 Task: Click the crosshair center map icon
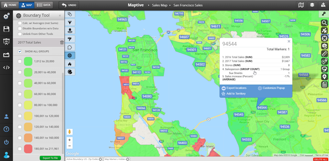click(x=325, y=38)
